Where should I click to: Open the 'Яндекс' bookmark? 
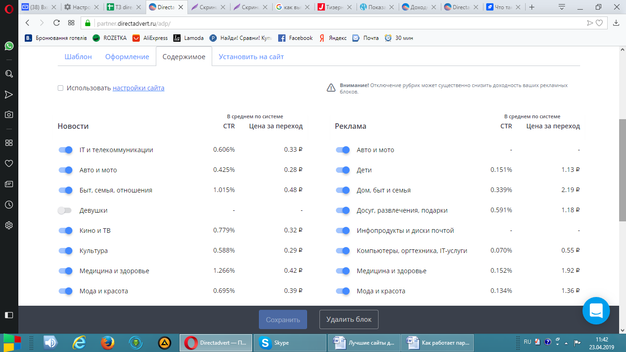click(x=333, y=38)
